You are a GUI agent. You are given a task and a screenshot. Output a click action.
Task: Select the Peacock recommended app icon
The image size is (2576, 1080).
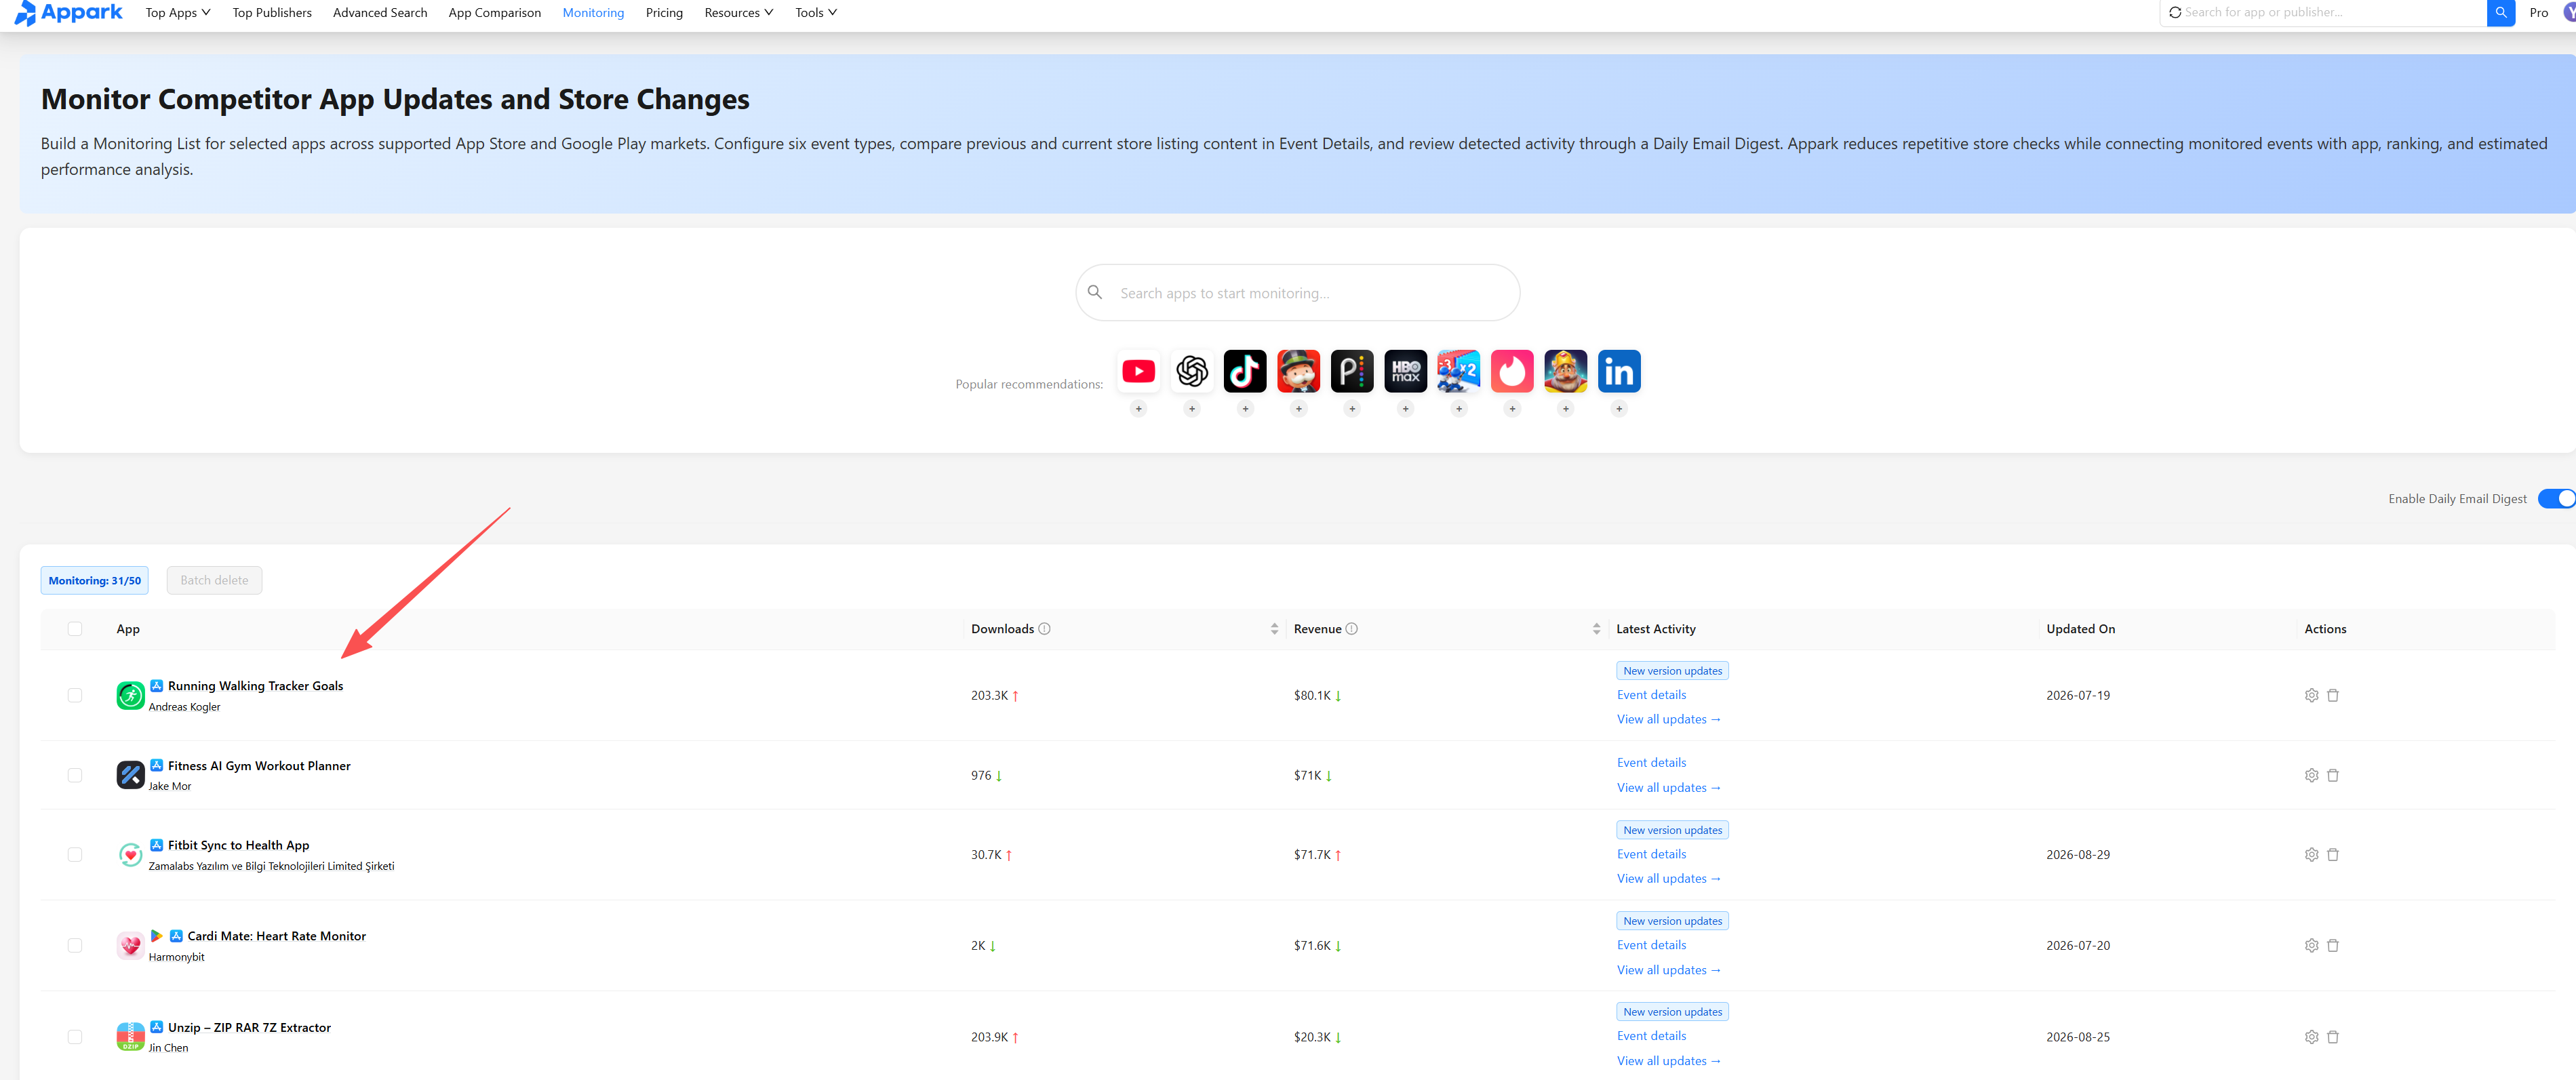click(x=1352, y=371)
